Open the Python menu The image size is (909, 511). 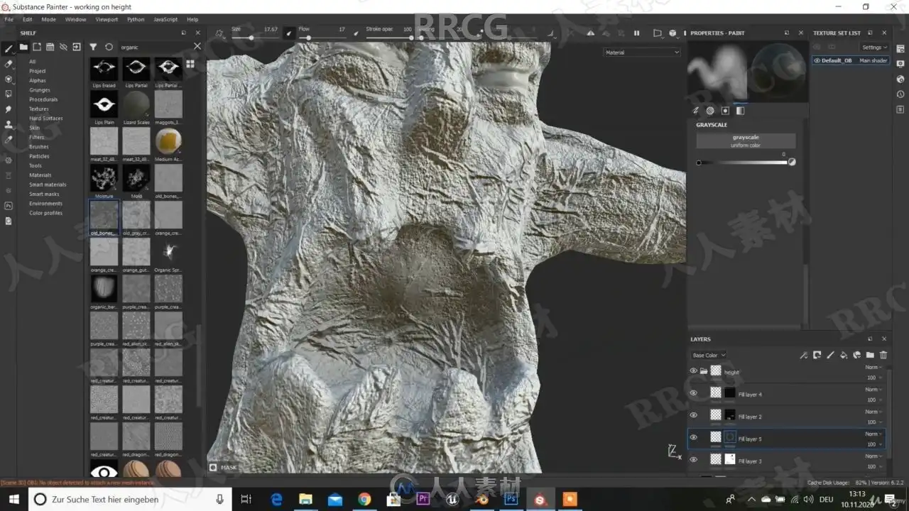[x=136, y=19]
